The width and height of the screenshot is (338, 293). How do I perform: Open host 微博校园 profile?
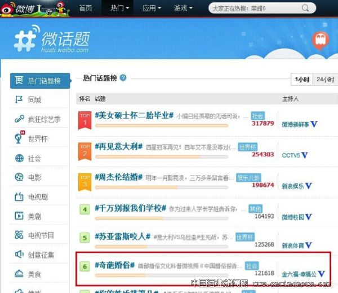coord(293,217)
